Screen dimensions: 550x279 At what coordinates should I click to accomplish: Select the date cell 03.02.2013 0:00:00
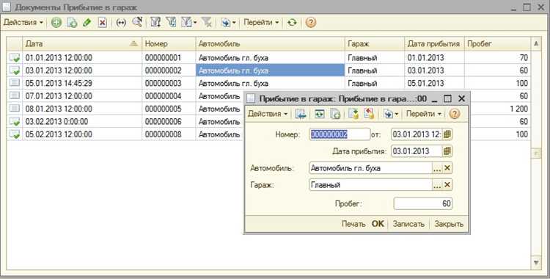82,122
